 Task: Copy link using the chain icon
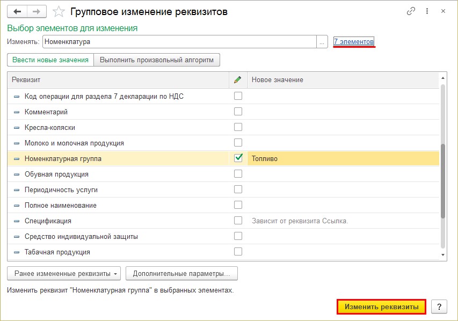point(411,11)
